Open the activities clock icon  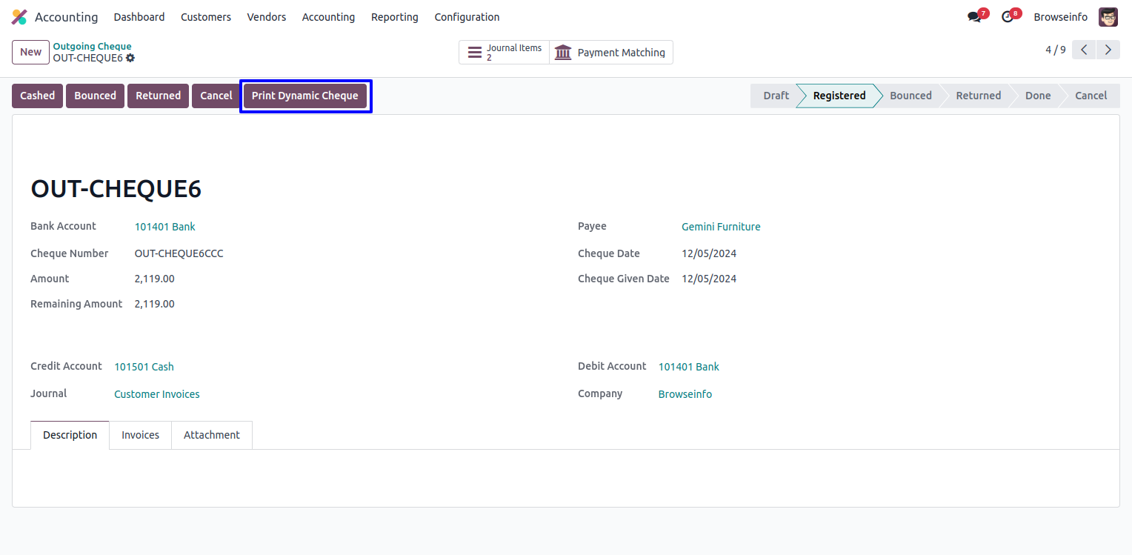(x=1008, y=17)
